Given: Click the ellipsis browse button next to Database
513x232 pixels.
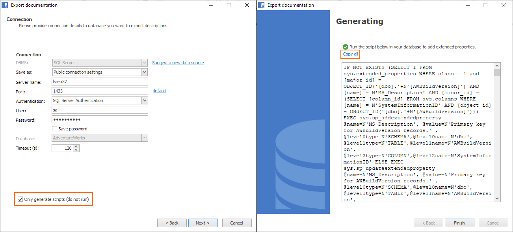Looking at the screenshot, I should 145,138.
